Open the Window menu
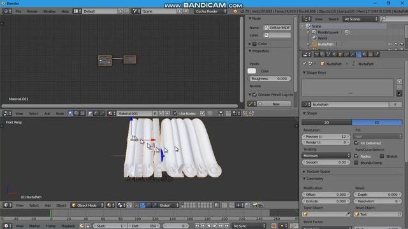408x229 pixels. (x=49, y=11)
